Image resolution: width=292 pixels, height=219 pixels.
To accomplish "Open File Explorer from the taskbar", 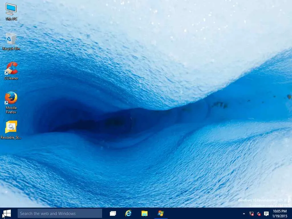I will 145,213.
